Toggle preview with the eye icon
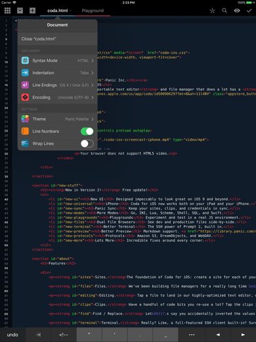Screen dimensions: 256x342 coord(237,11)
